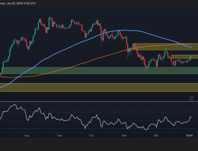Image resolution: width=198 pixels, height=151 pixels.
Task: Click the Aug label on time axis
Action: (27, 135)
